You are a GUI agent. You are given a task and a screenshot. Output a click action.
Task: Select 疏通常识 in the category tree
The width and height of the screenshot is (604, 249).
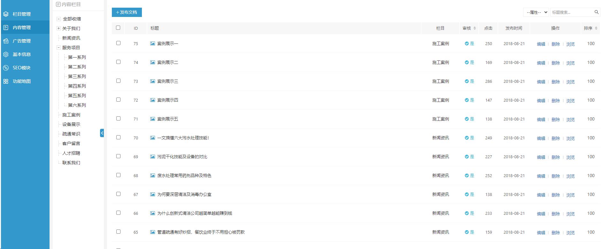point(71,134)
